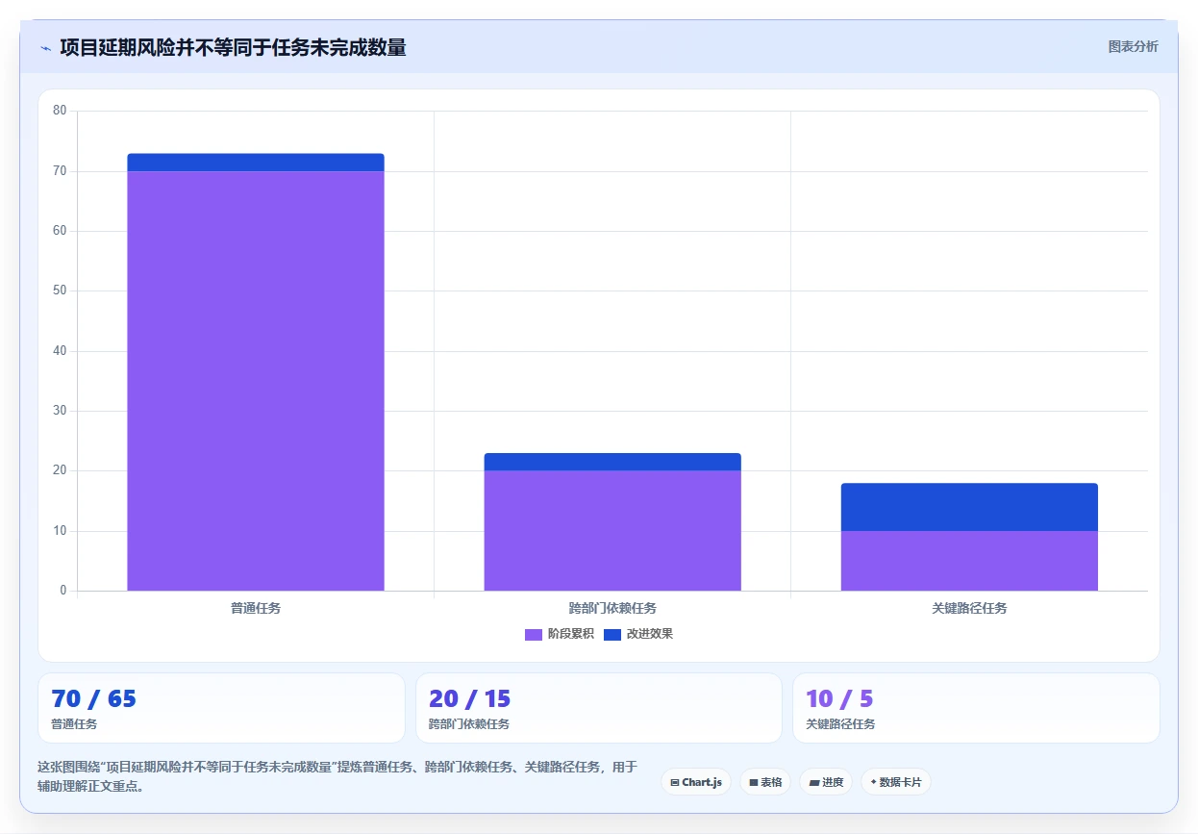Click the y-axis value 60
Viewport: 1198px width, 834px height.
point(60,231)
